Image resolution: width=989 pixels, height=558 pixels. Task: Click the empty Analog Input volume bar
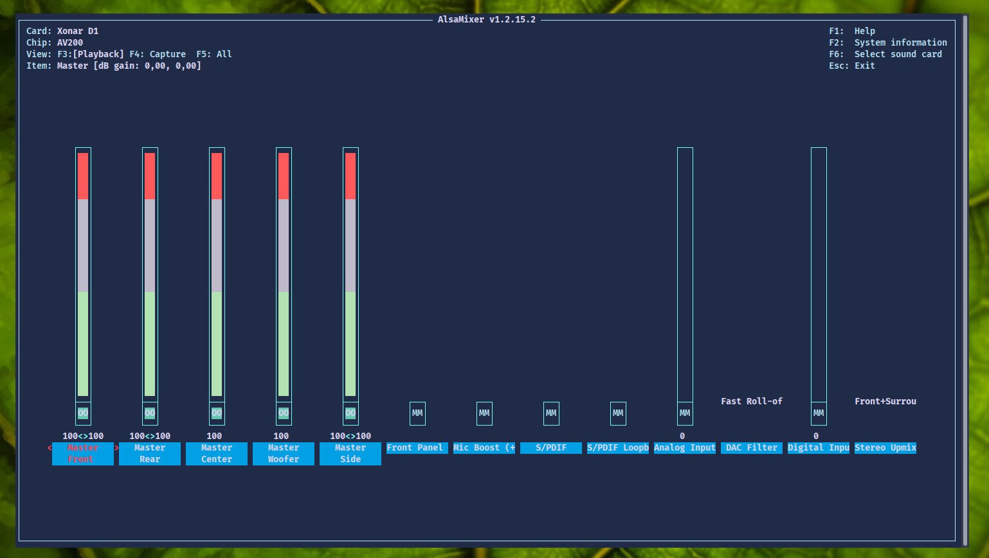685,274
